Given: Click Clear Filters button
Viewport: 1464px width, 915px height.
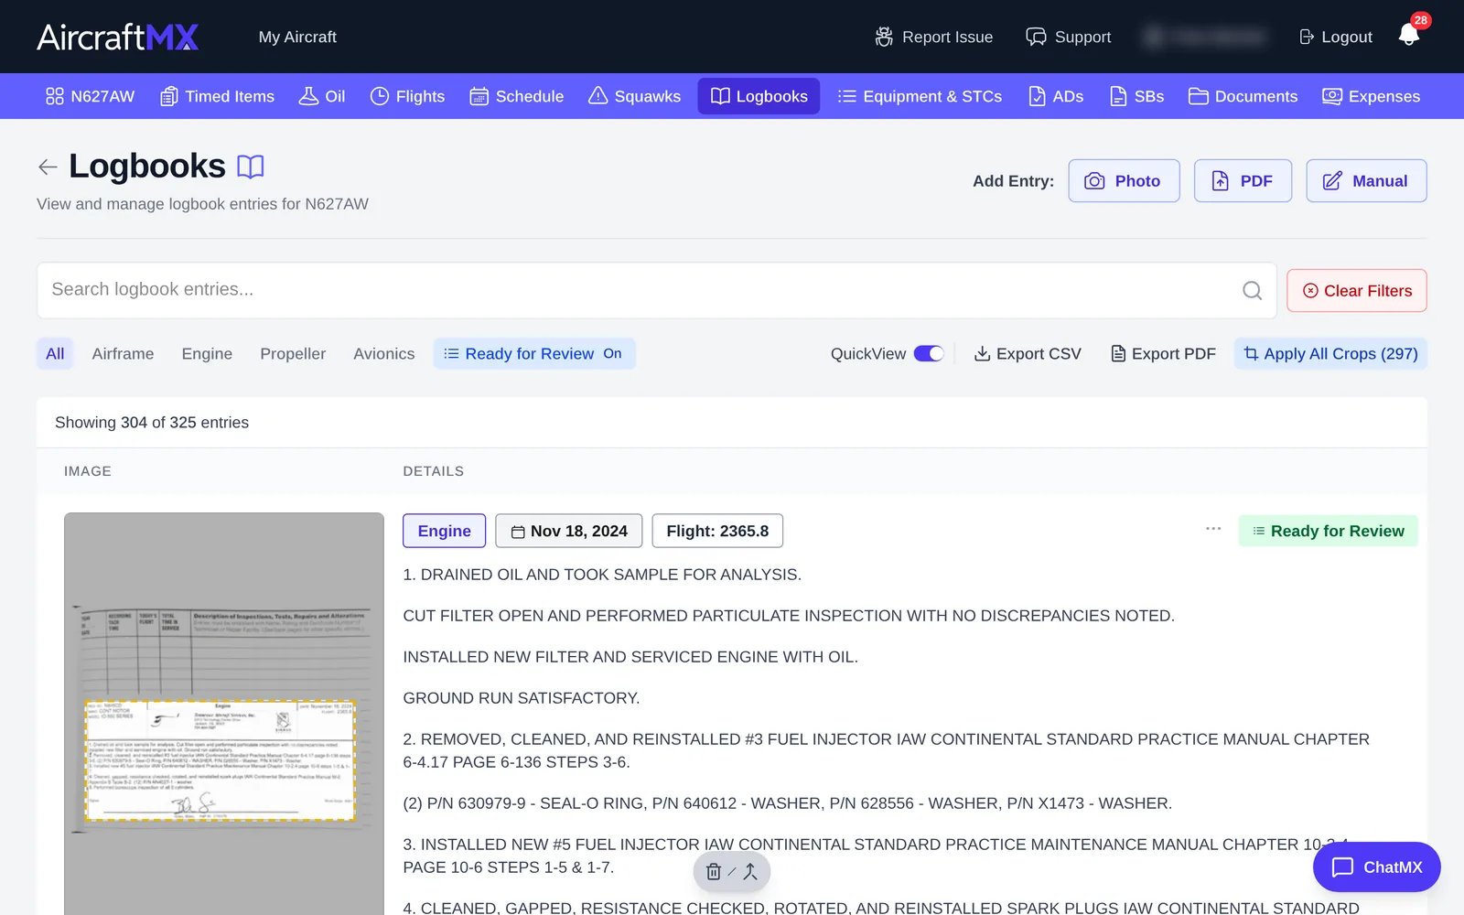Looking at the screenshot, I should (x=1357, y=291).
